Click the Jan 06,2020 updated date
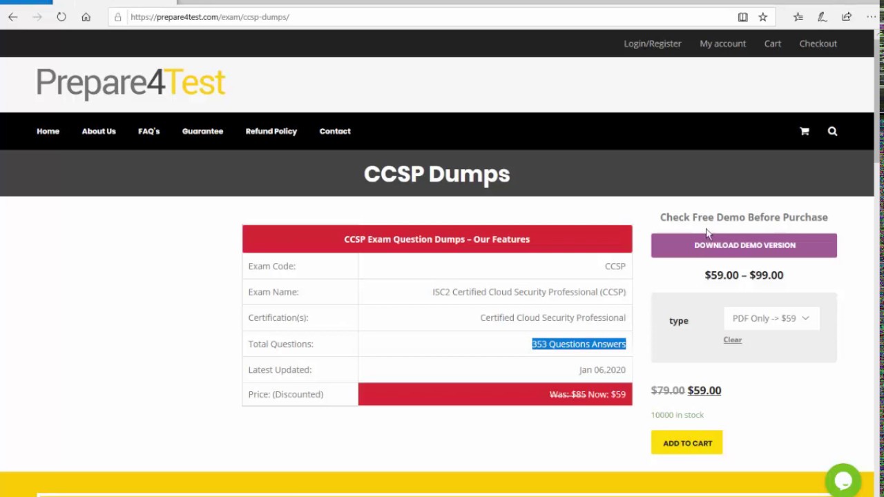The image size is (884, 497). [602, 370]
